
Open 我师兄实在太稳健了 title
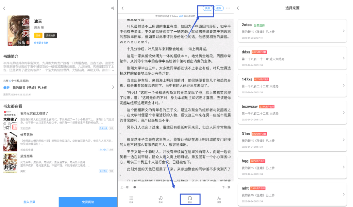(34, 113)
